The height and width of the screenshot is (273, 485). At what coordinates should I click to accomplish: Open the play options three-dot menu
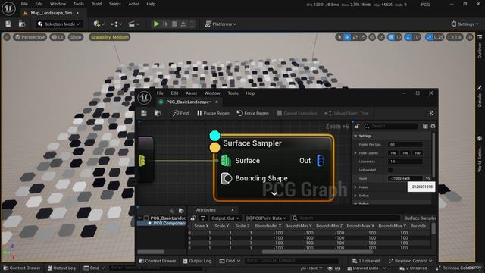pos(192,24)
